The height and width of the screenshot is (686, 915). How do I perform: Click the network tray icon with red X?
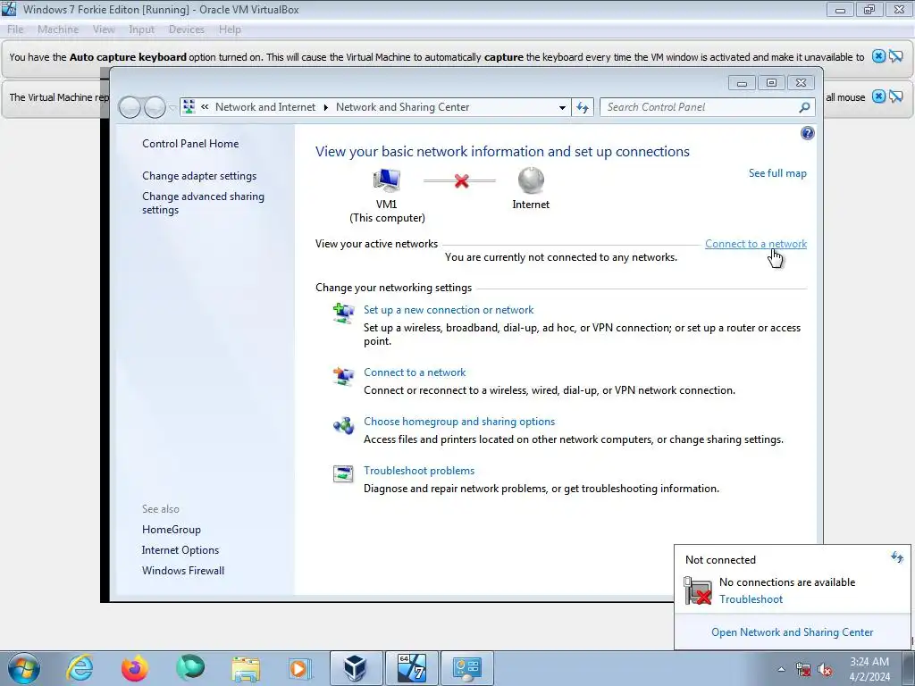(803, 669)
